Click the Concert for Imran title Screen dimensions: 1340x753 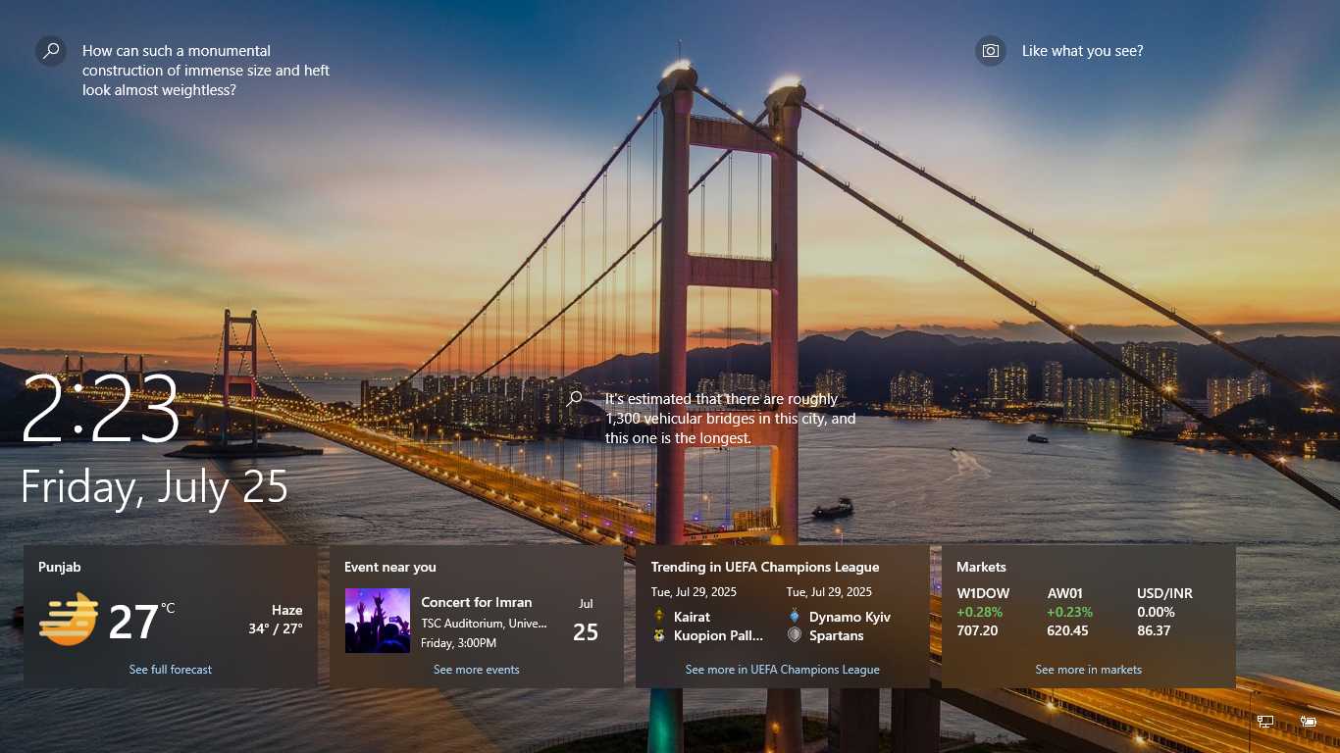click(x=477, y=602)
